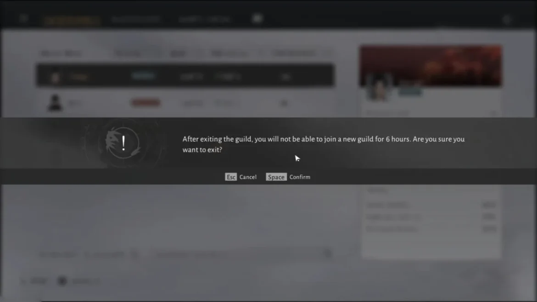Click the magnifier icon at the bottom search bar
537x302 pixels.
point(327,253)
